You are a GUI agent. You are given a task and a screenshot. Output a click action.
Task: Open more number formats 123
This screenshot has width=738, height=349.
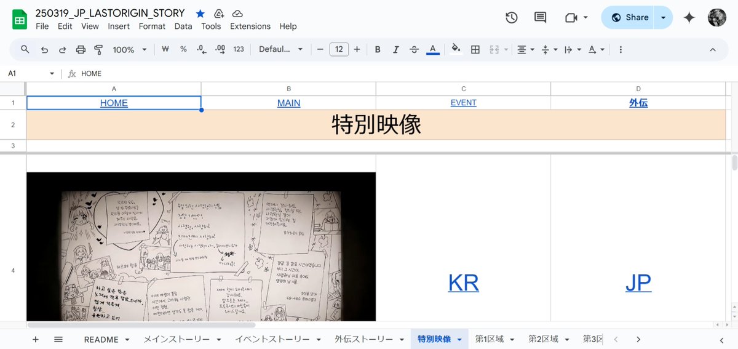click(239, 49)
